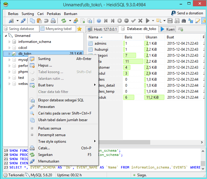Screen dimensions: 207x179
Task: Click the undo arrow toolbar icon
Action: click(46, 21)
